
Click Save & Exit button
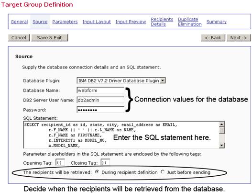click(50, 38)
